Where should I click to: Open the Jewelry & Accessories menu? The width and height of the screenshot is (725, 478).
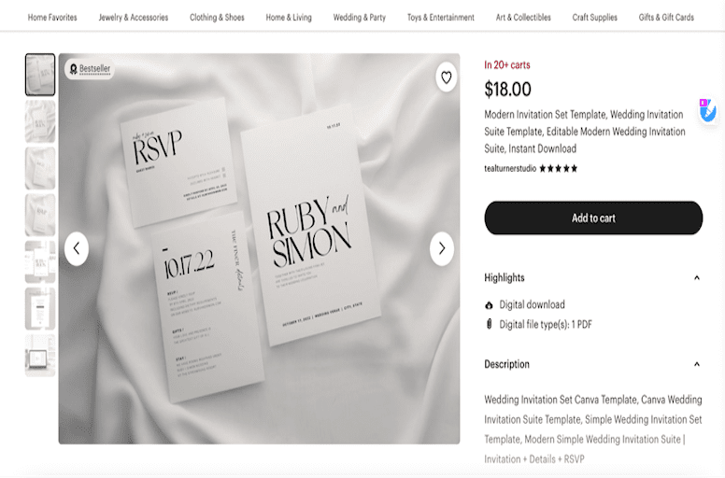pyautogui.click(x=134, y=18)
